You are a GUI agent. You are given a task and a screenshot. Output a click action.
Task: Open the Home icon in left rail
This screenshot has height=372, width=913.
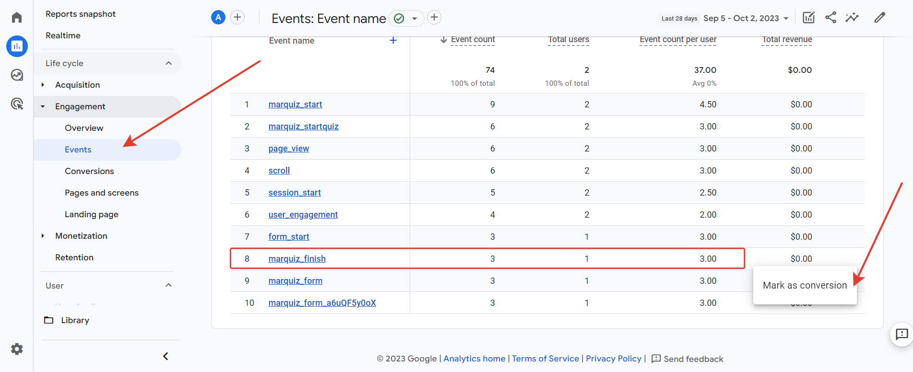[x=17, y=18]
